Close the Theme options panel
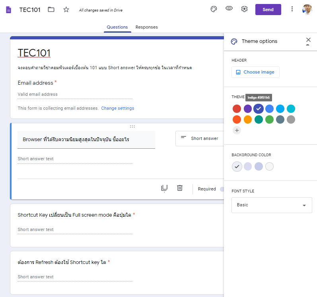317x297 pixels. point(308,40)
